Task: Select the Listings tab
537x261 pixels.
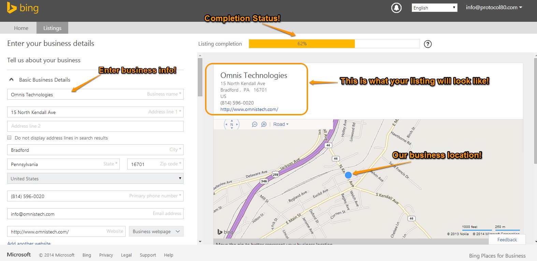Action: coord(52,28)
